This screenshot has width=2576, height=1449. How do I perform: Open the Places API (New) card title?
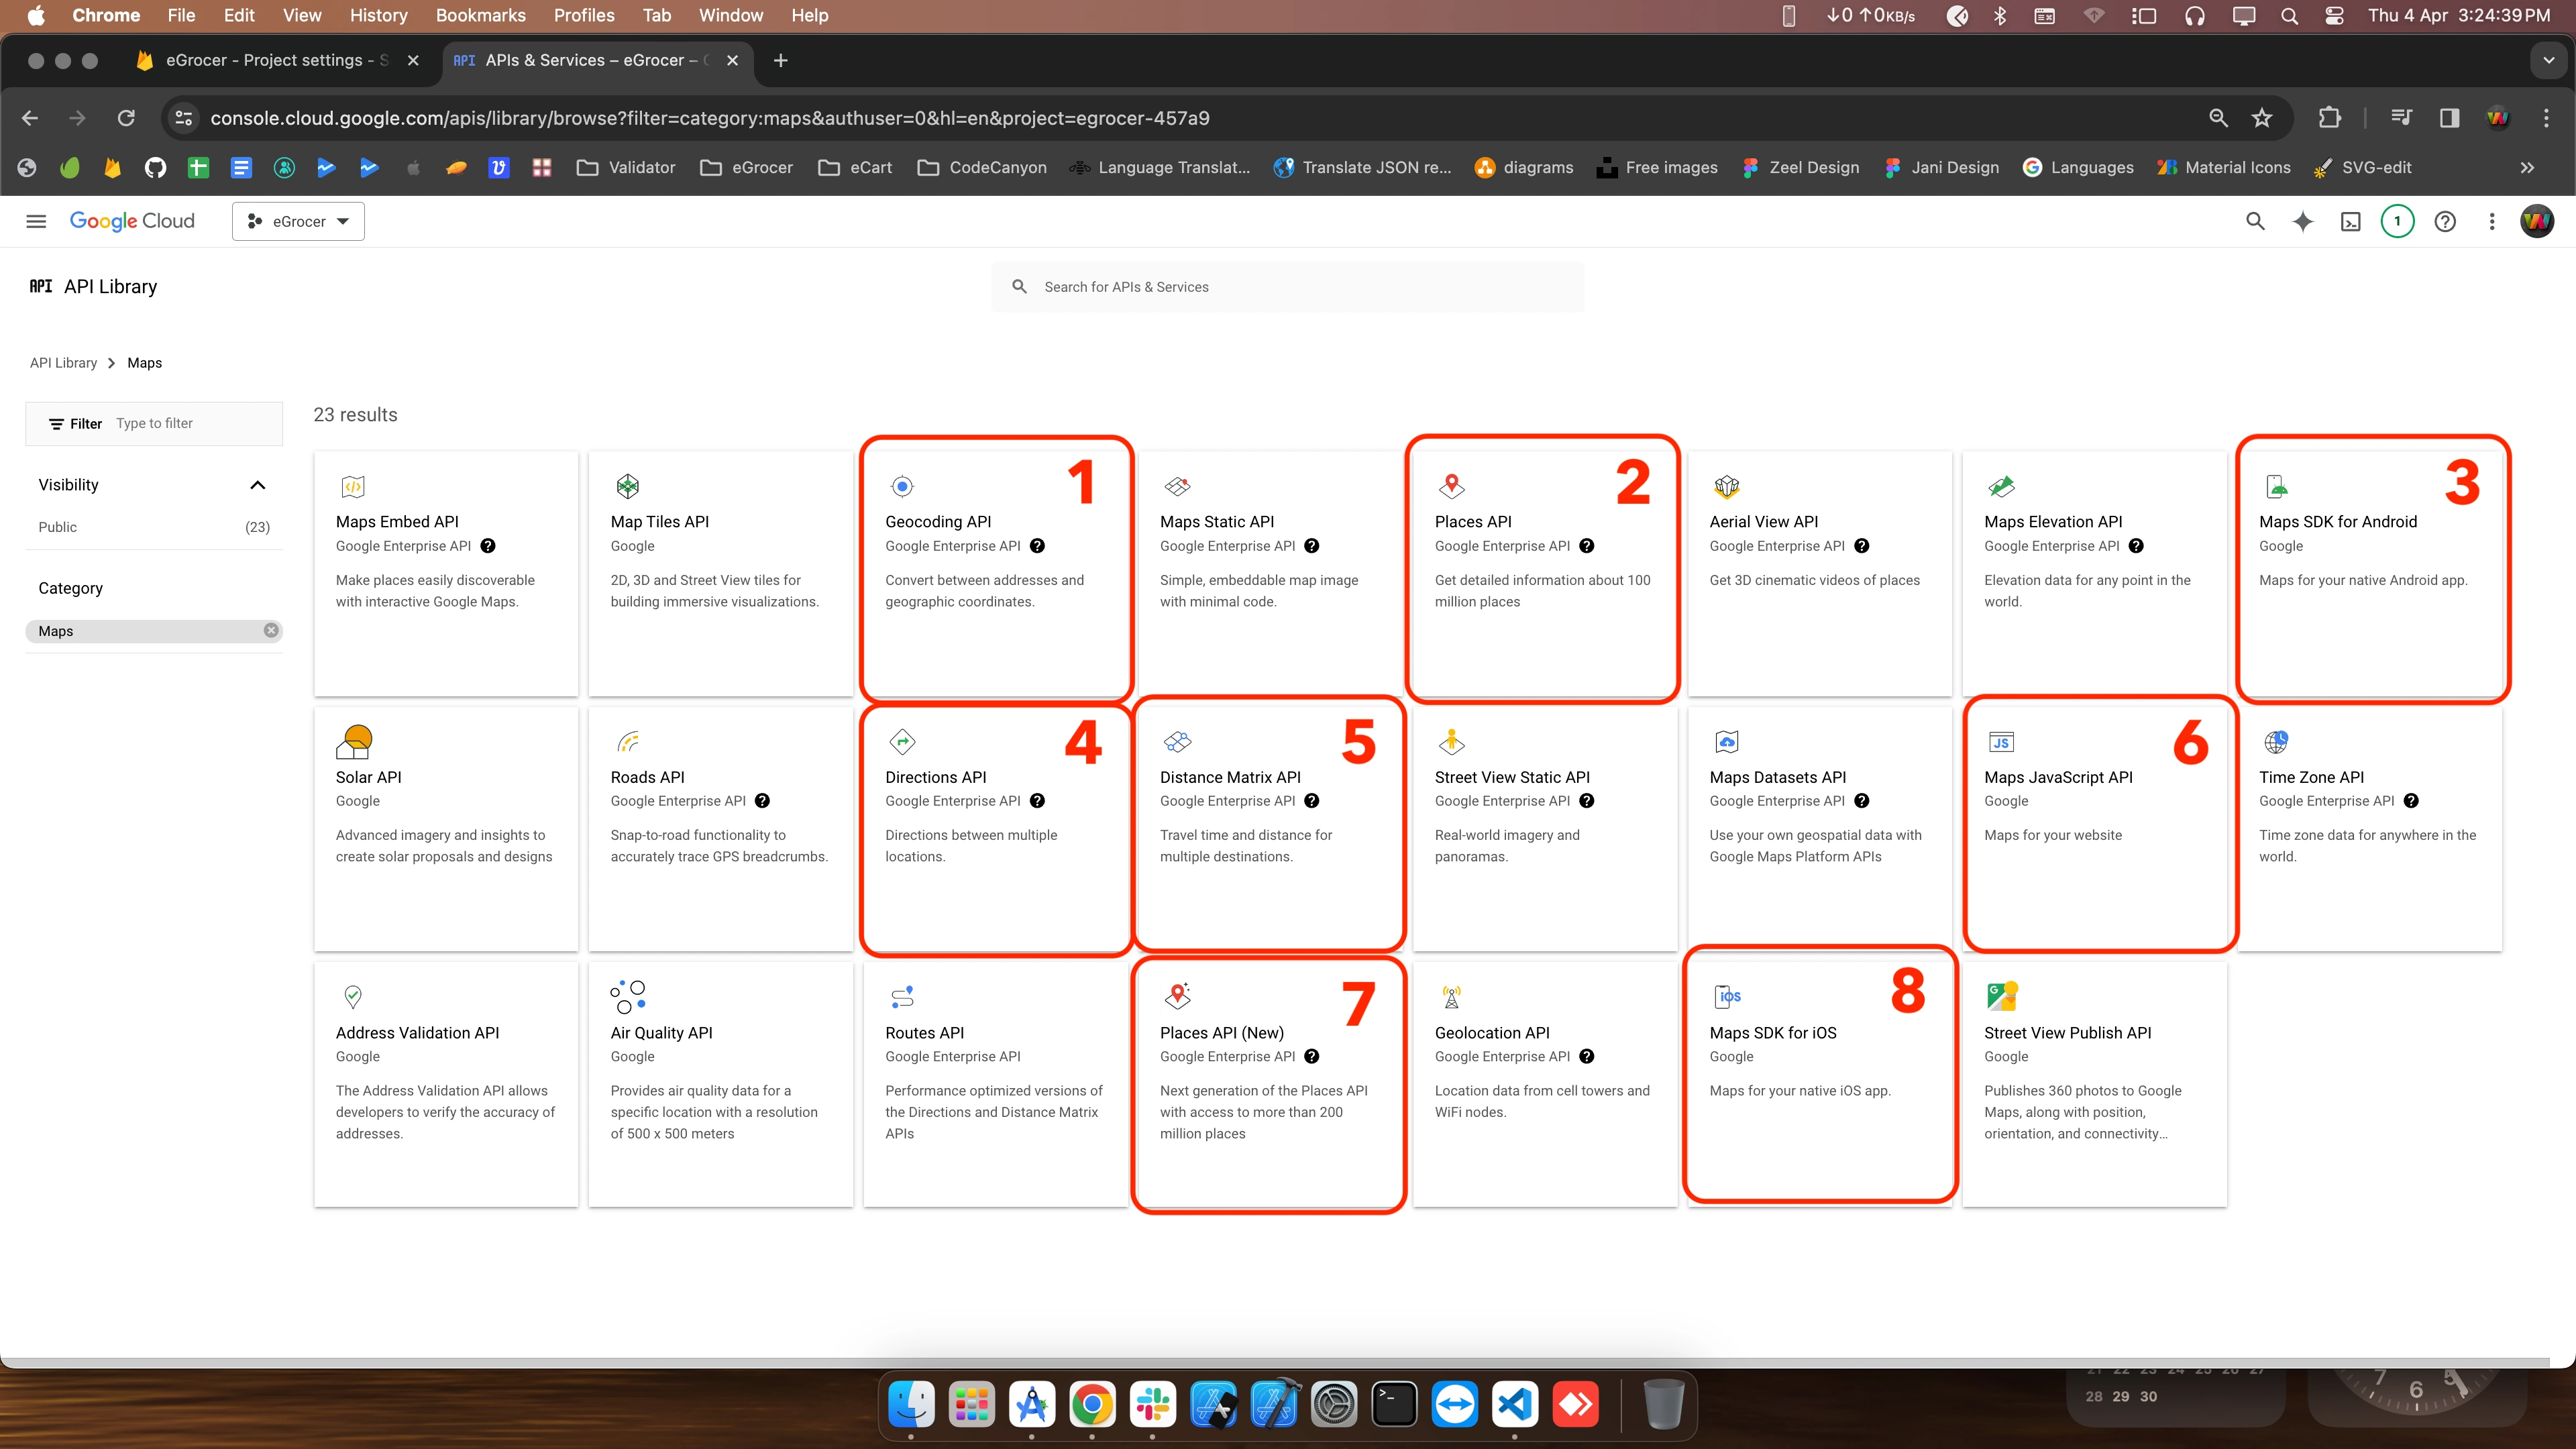click(x=1221, y=1033)
